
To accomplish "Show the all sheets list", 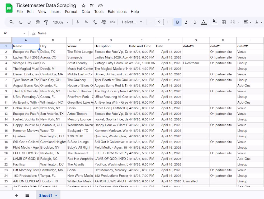I will [27, 196].
